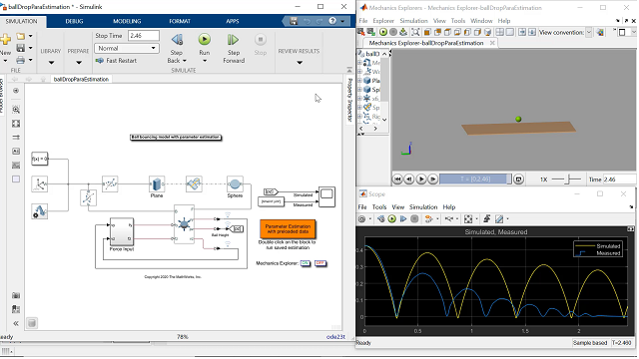Click the Open folder icon in the File section

(20, 36)
